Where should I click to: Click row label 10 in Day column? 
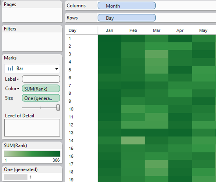71,109
